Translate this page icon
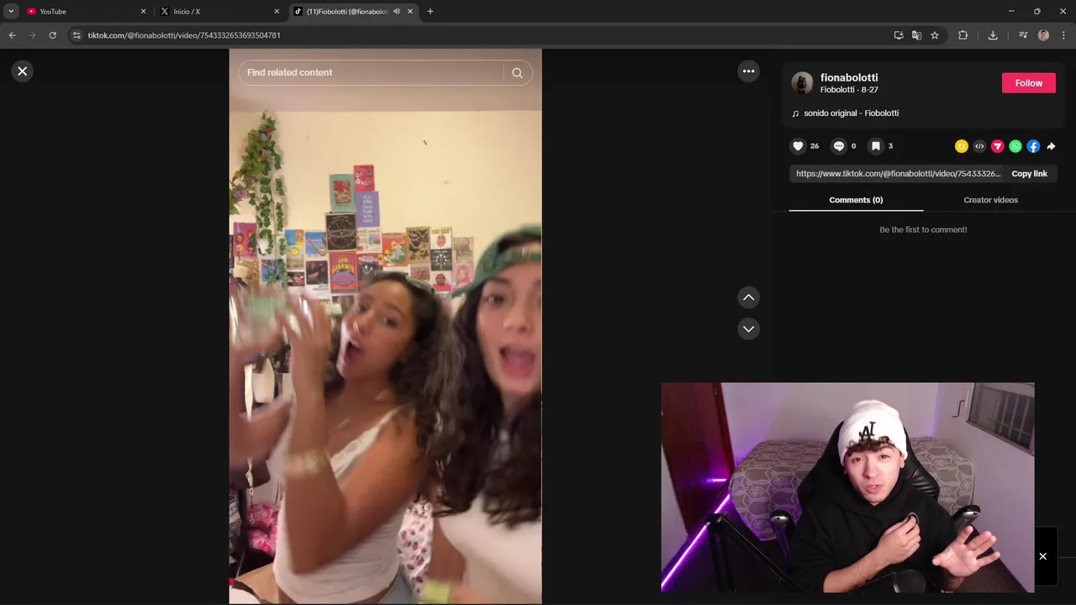This screenshot has height=605, width=1076. point(916,35)
